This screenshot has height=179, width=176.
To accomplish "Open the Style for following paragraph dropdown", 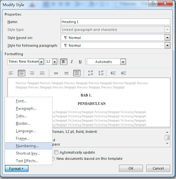I will coord(168,45).
